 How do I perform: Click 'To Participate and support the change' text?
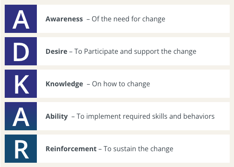point(135,52)
